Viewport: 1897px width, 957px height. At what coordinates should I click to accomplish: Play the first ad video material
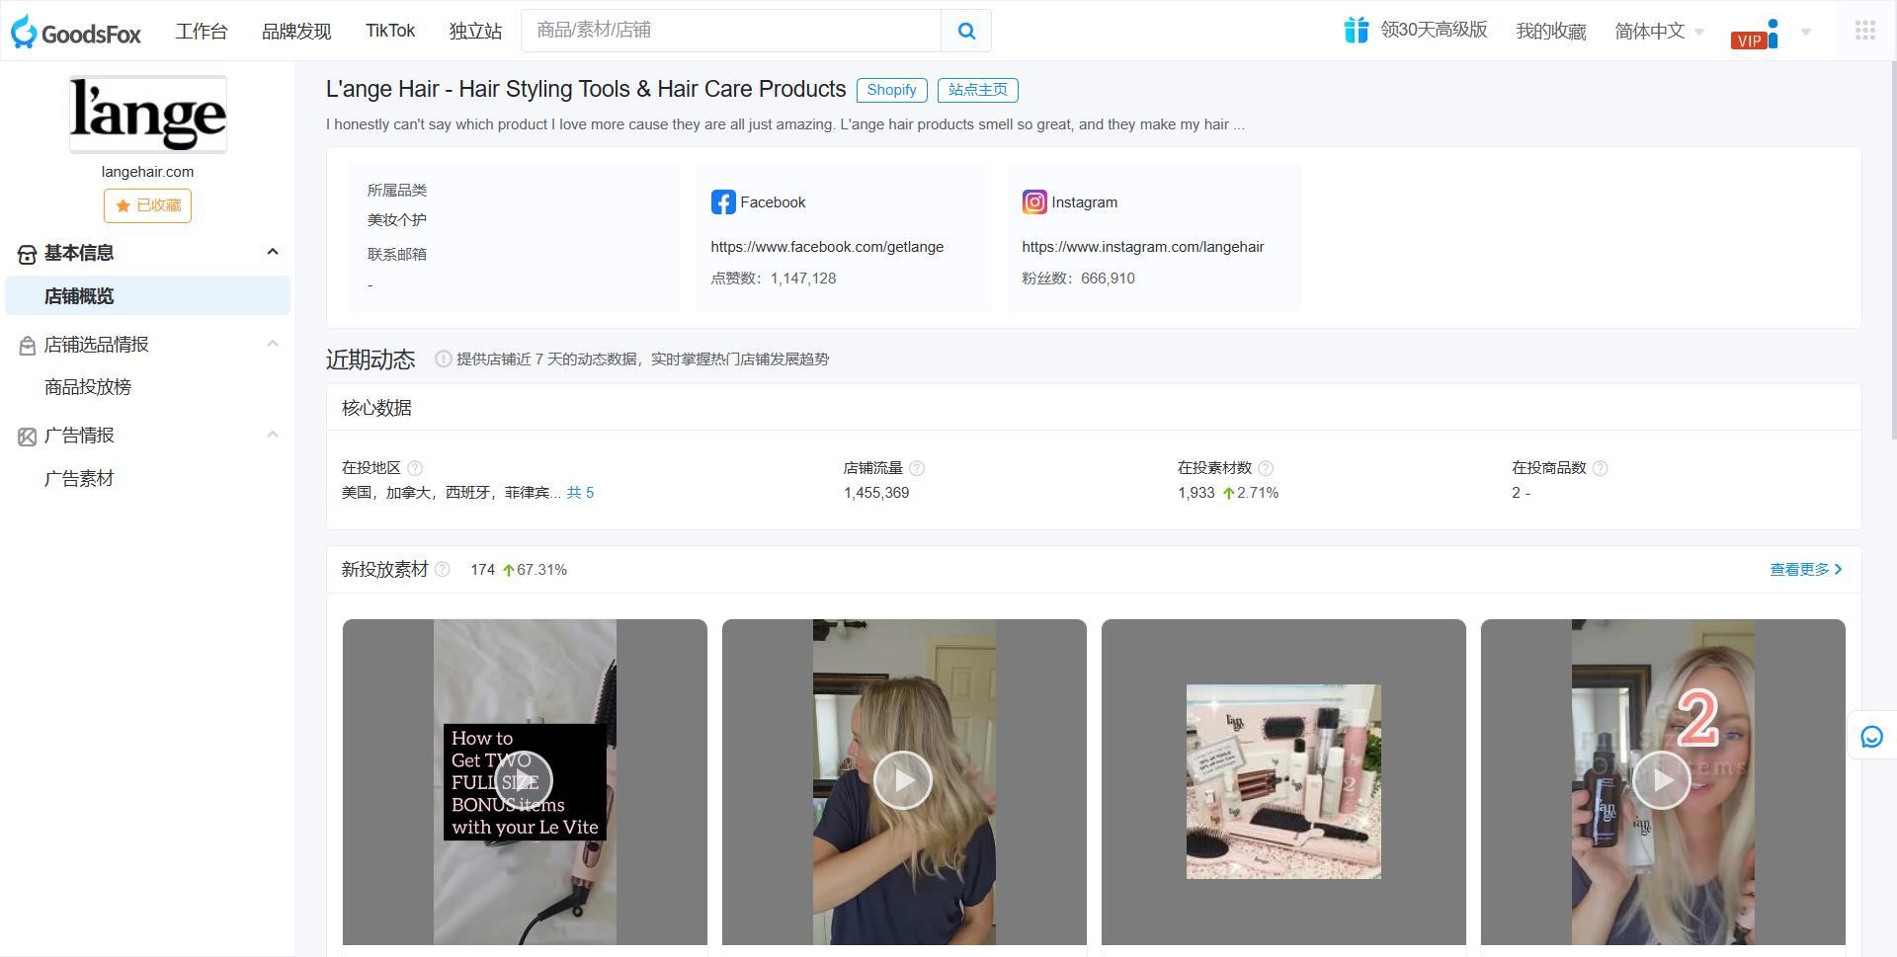pos(525,779)
